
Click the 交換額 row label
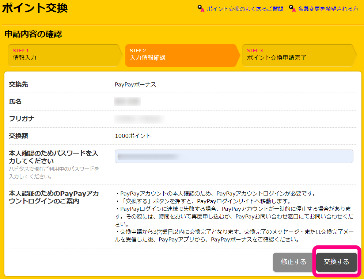[x=18, y=136]
